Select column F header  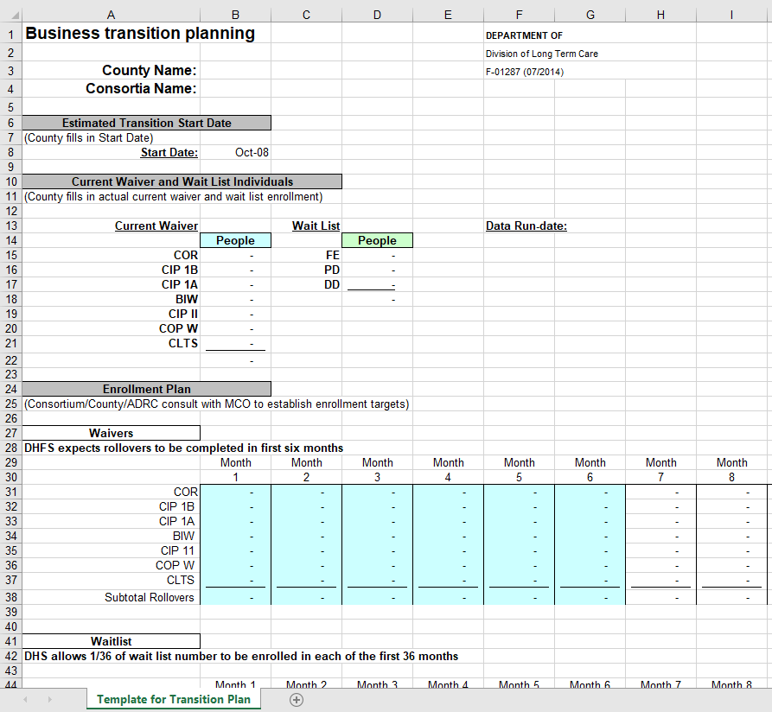point(519,15)
